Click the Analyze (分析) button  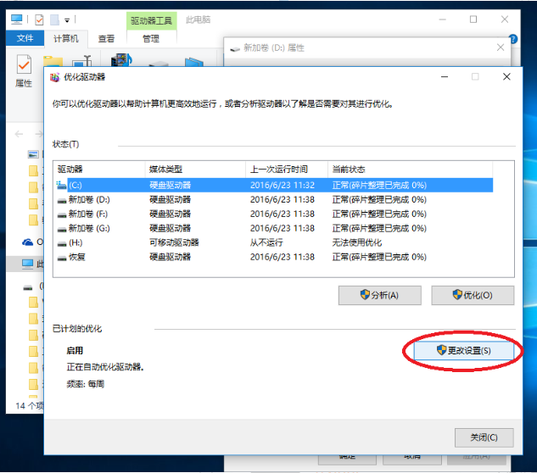tap(380, 295)
